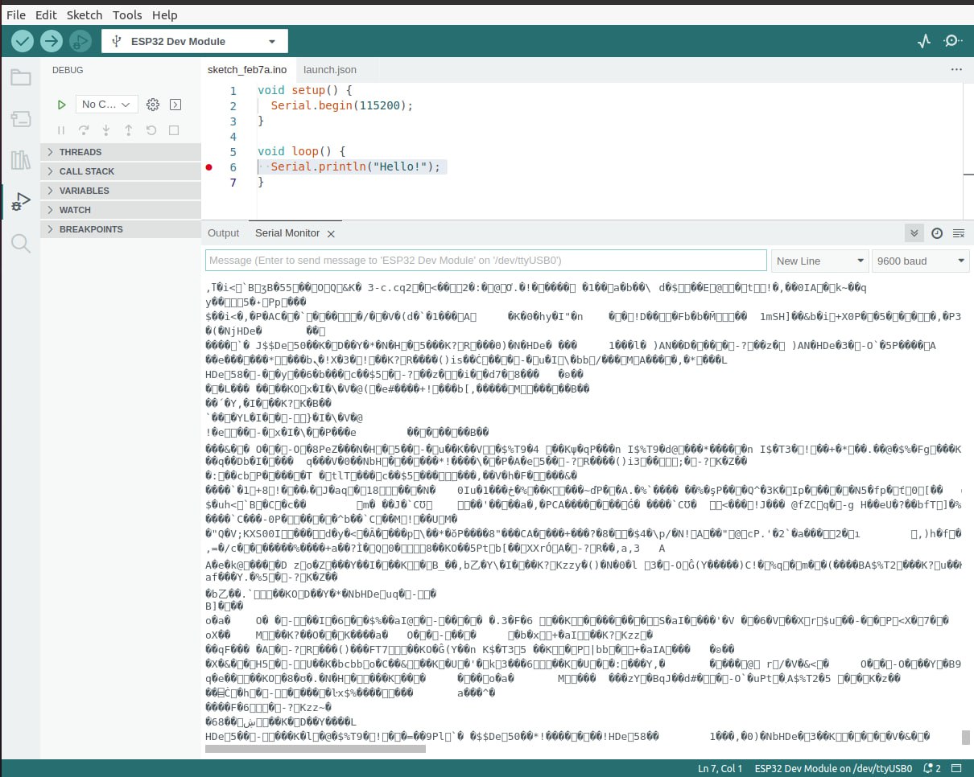Open the debug configuration dropdown
Image resolution: width=974 pixels, height=777 pixels.
pyautogui.click(x=107, y=105)
